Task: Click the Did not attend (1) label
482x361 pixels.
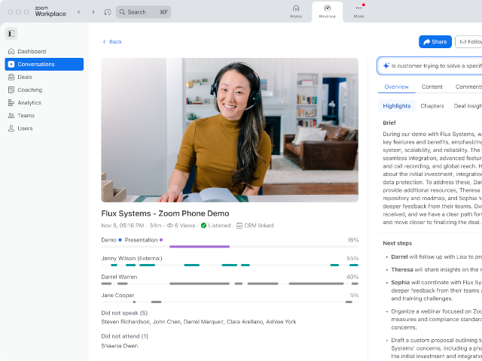Action: click(x=124, y=336)
